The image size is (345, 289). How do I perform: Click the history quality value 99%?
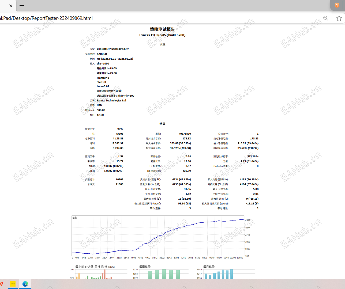pos(120,129)
